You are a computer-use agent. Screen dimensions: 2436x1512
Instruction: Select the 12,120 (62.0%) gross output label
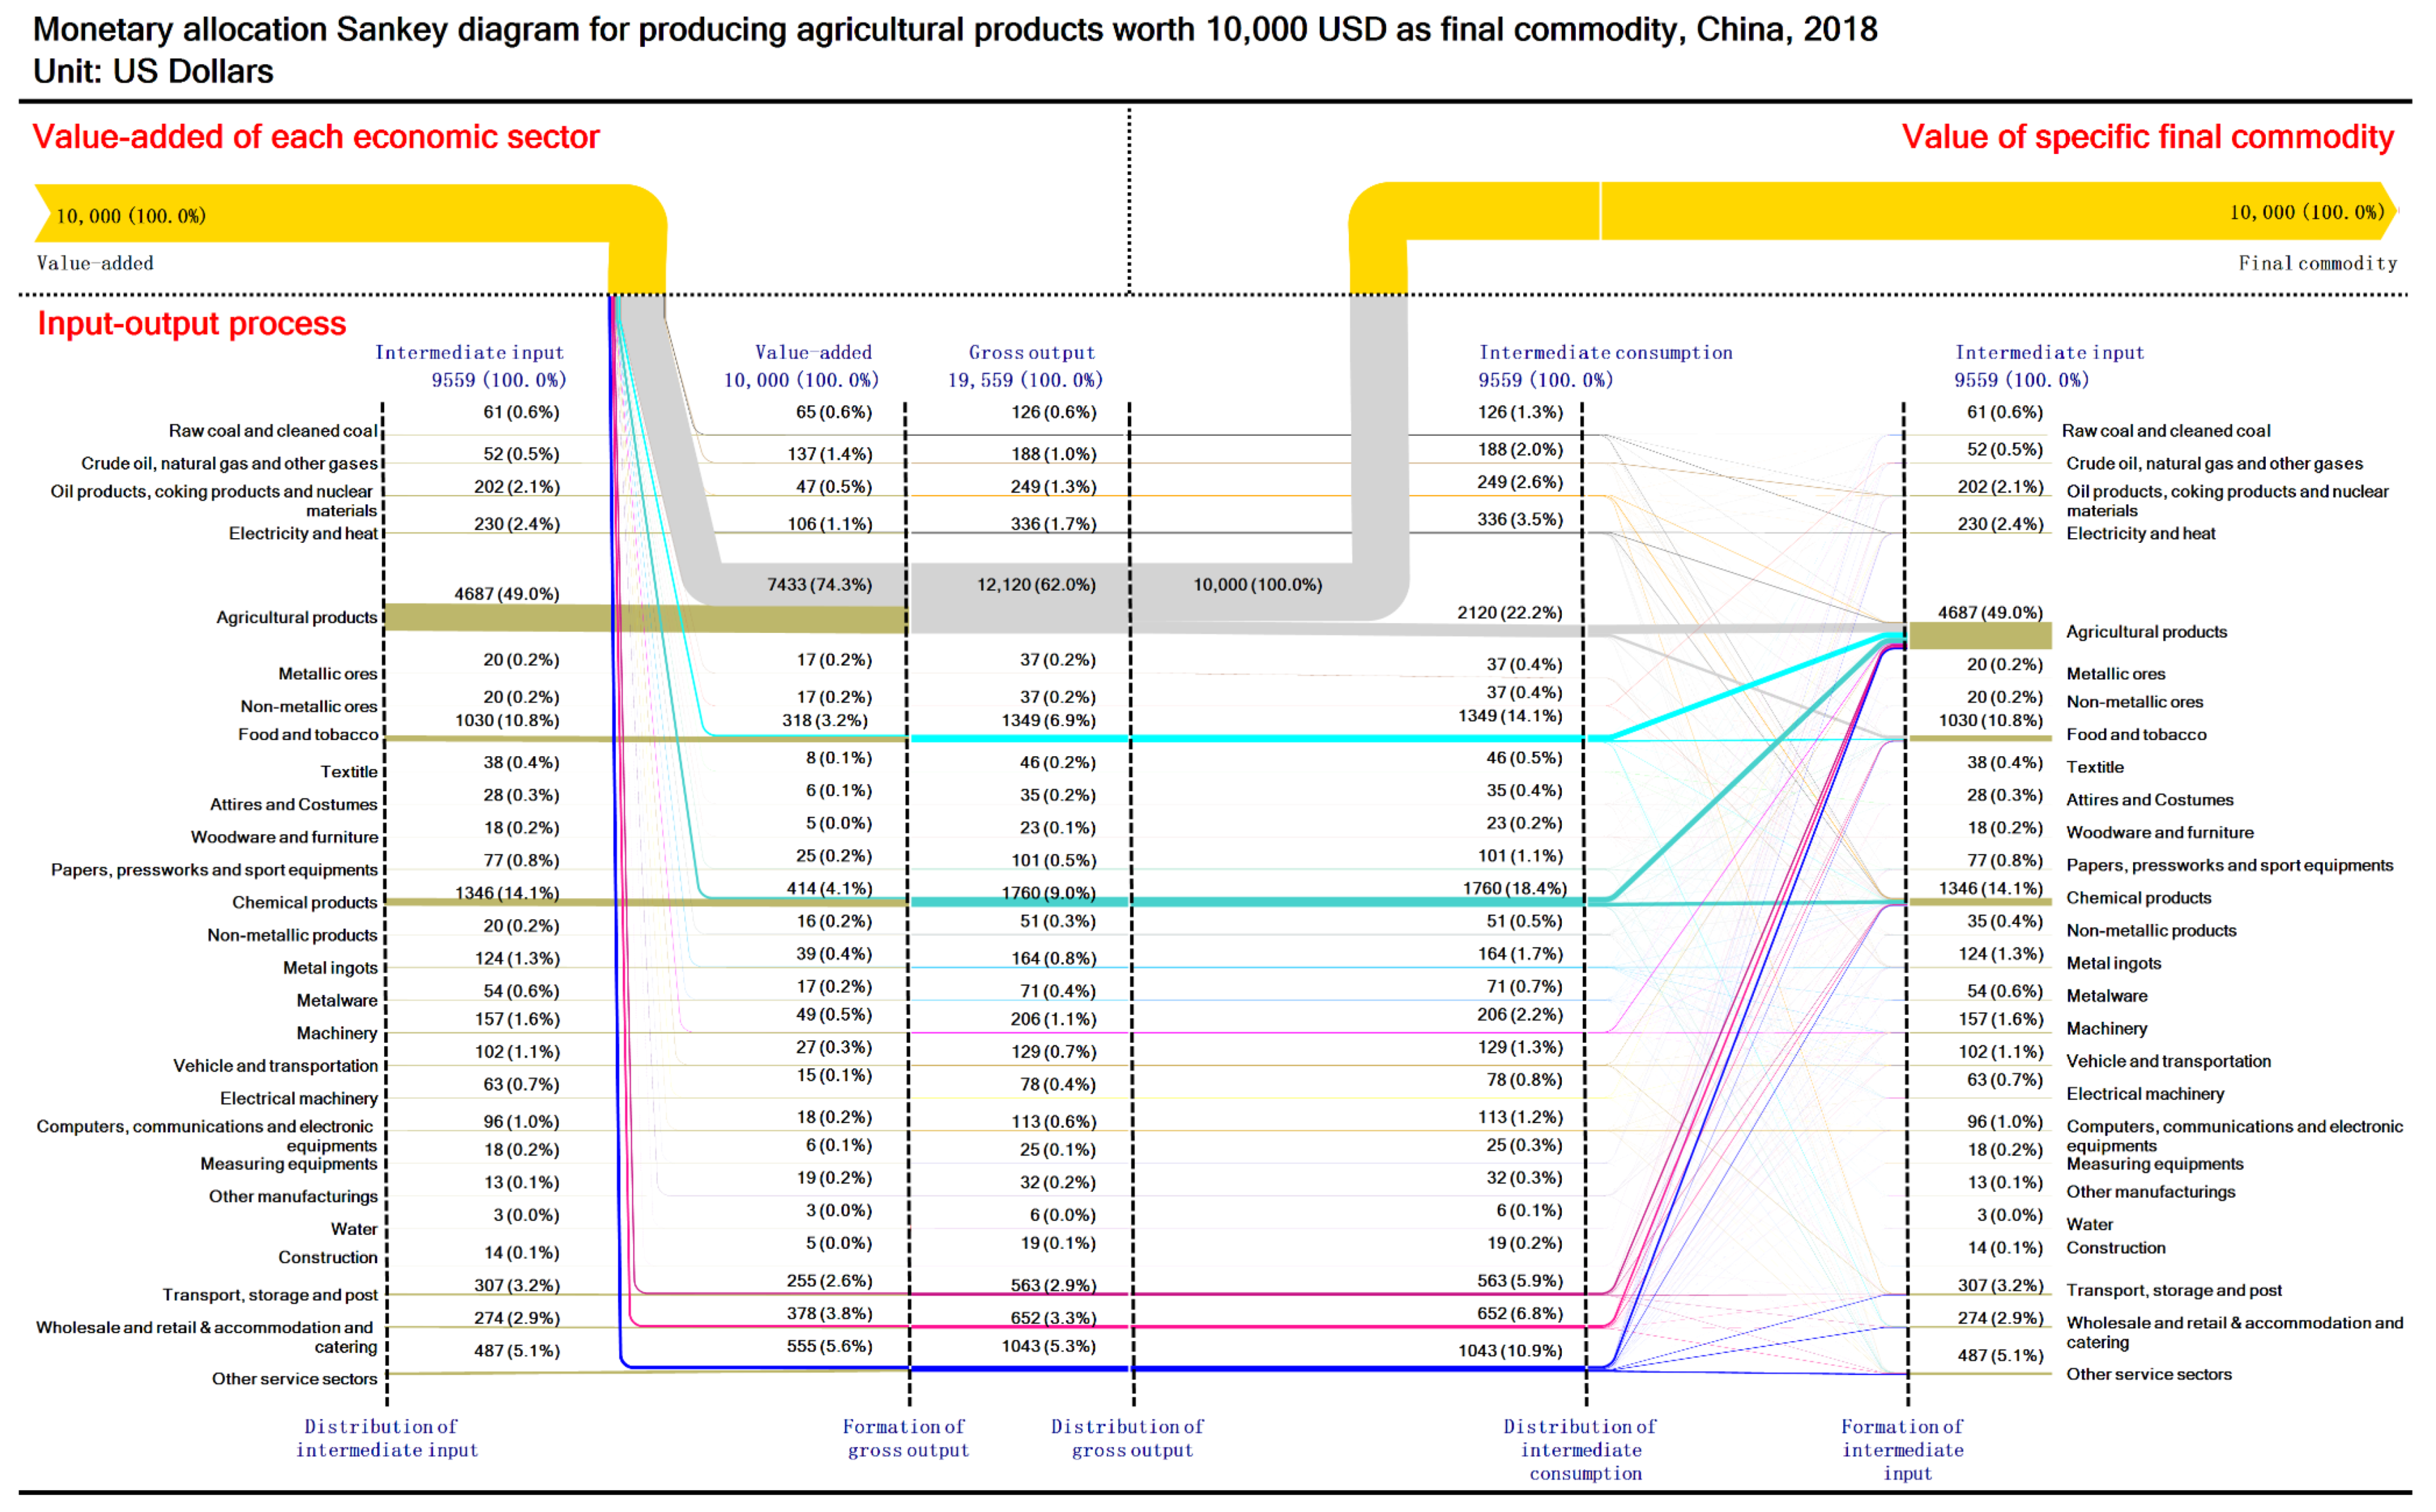click(x=1036, y=585)
